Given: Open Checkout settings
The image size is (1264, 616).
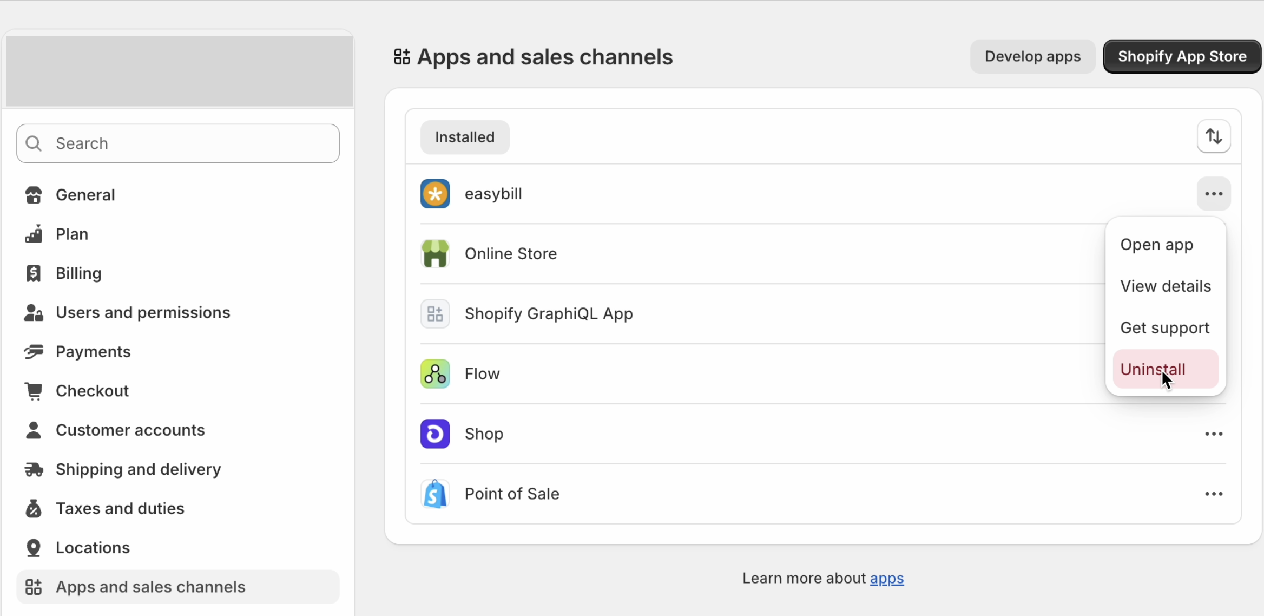Looking at the screenshot, I should tap(178, 391).
